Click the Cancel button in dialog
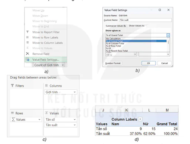The height and width of the screenshot is (144, 190). tap(164, 63)
